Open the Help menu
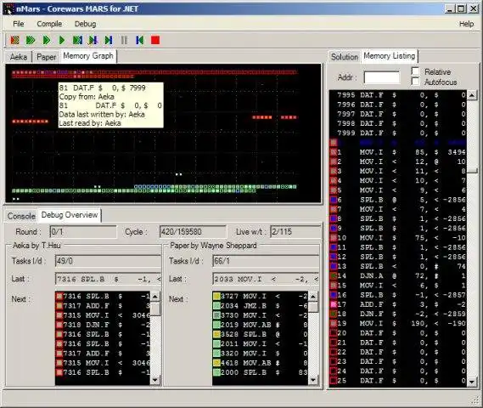This screenshot has height=408, width=483. (466, 24)
